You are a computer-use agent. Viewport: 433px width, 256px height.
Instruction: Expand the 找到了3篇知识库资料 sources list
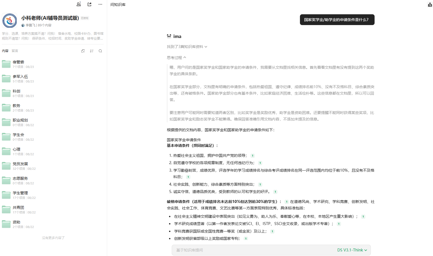pos(187,47)
